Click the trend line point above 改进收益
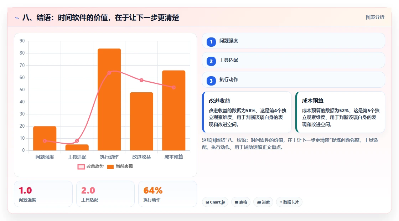 (141, 80)
